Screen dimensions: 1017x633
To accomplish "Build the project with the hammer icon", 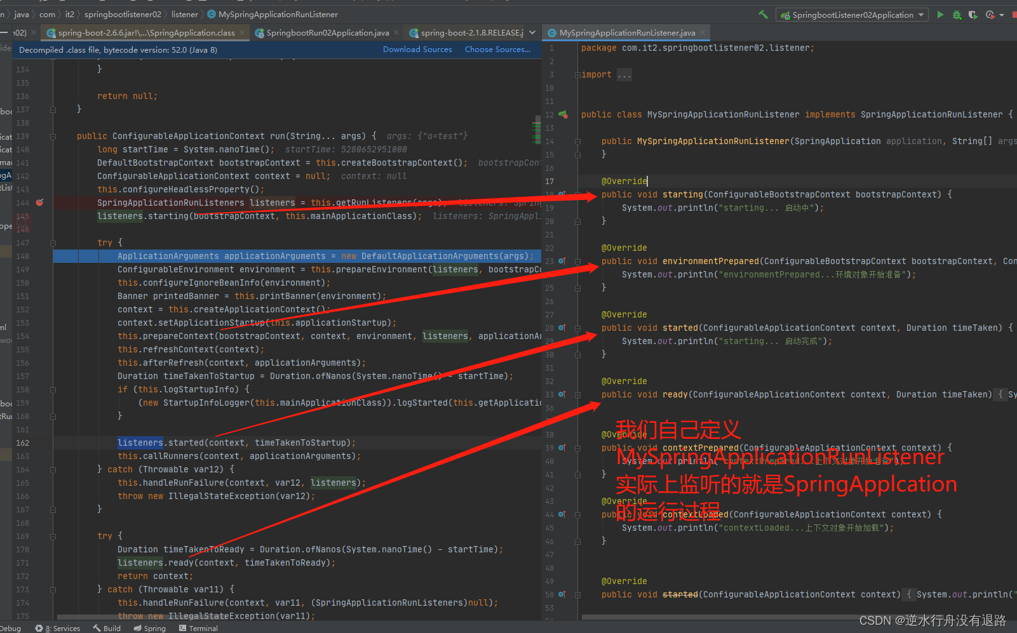I will (x=763, y=15).
